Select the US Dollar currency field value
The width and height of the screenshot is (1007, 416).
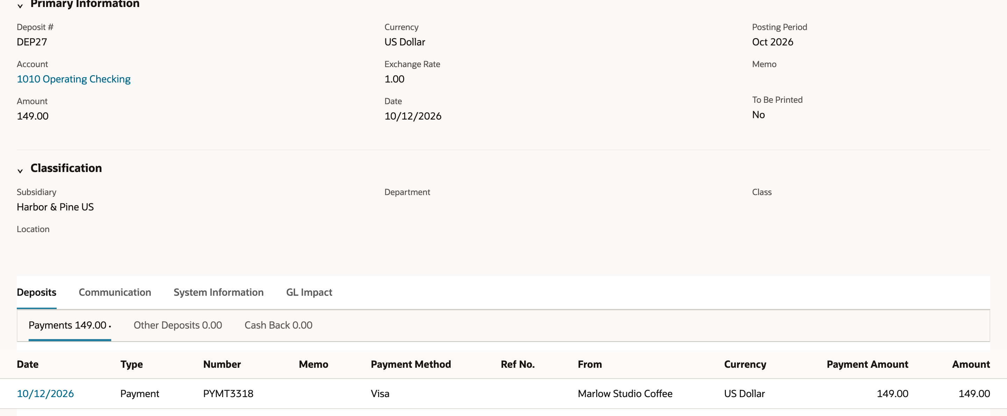(405, 42)
